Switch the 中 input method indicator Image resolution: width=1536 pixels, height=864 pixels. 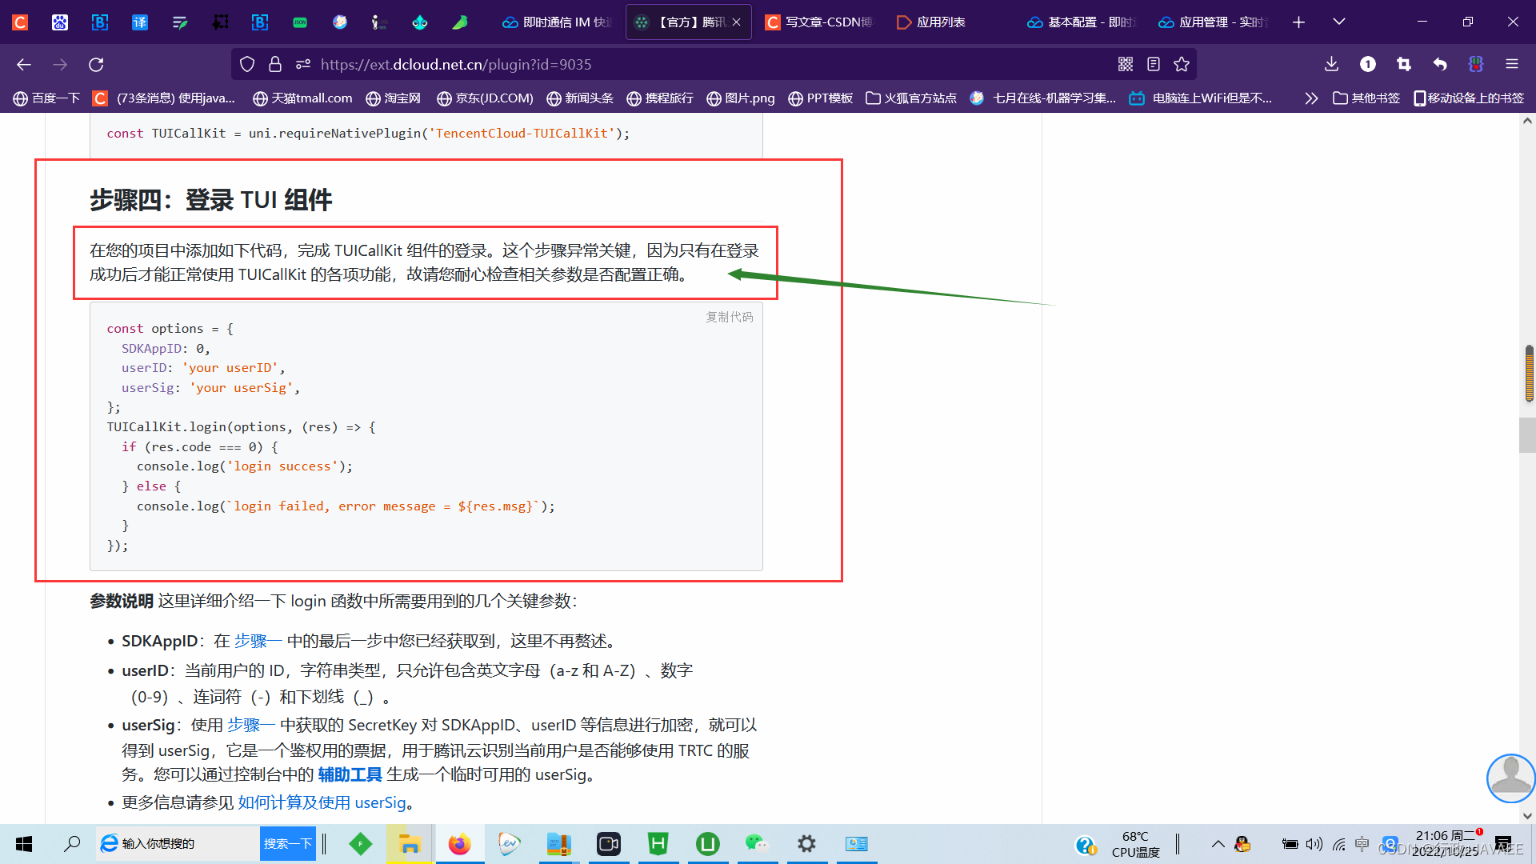click(1362, 843)
